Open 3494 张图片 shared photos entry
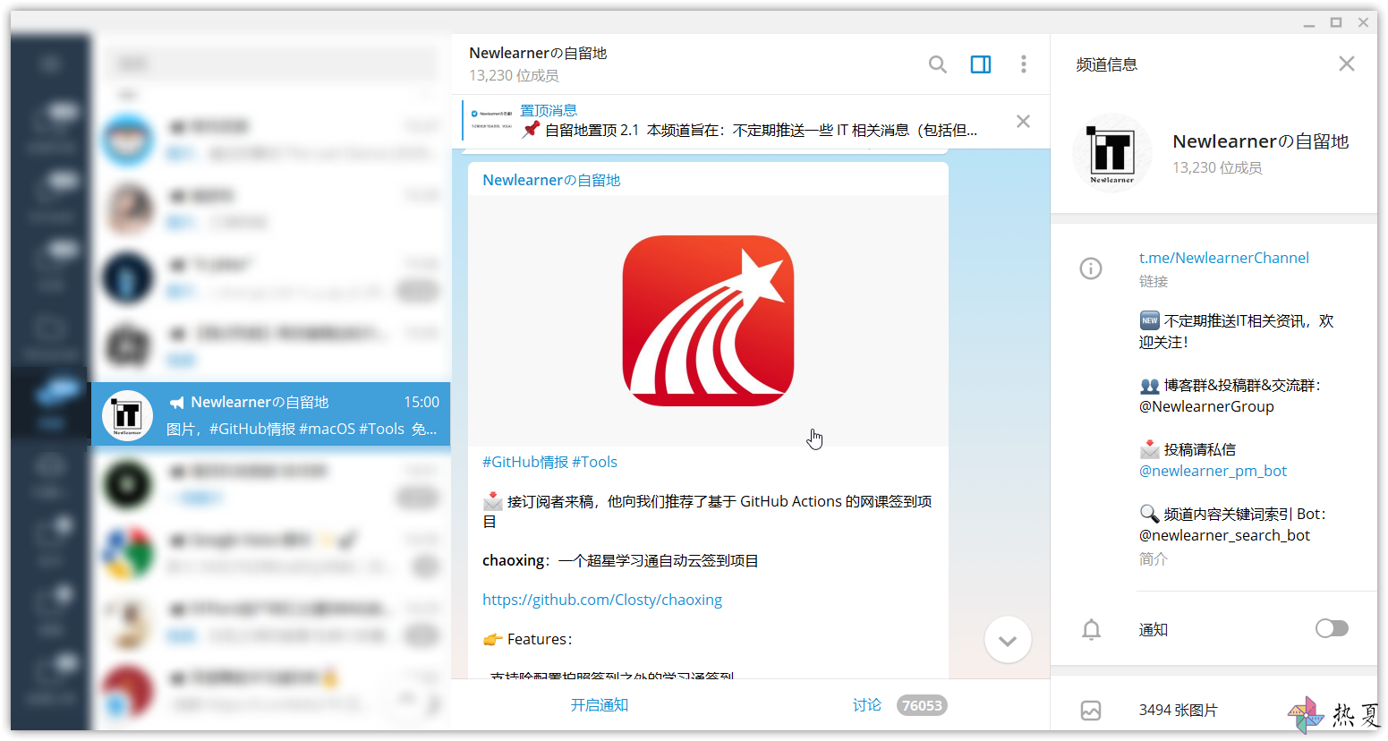This screenshot has width=1388, height=741. 1213,710
